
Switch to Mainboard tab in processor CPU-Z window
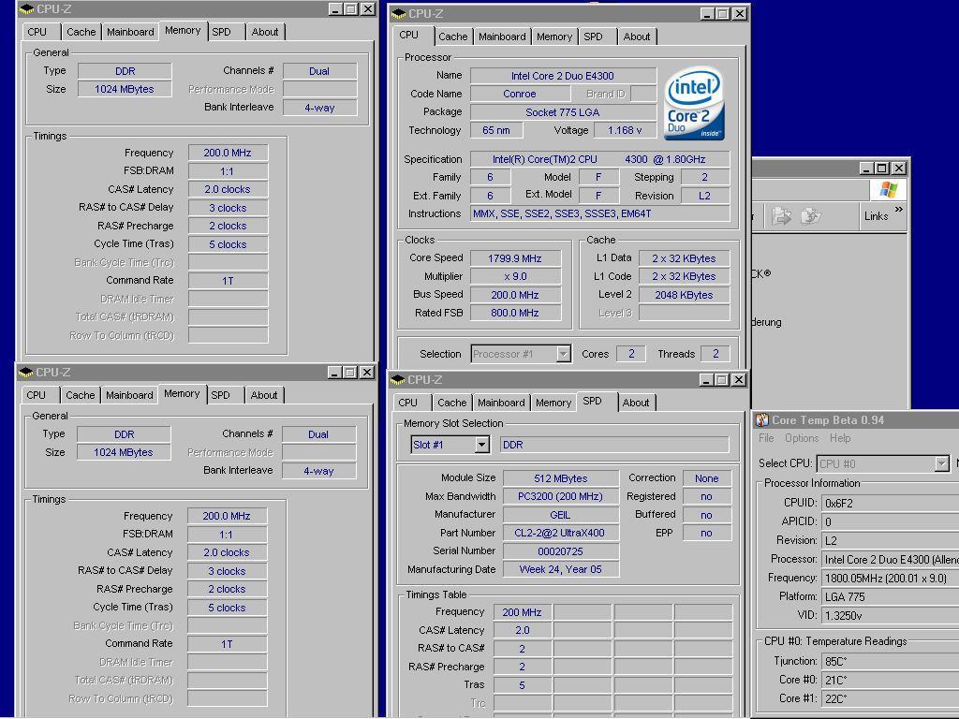[502, 37]
